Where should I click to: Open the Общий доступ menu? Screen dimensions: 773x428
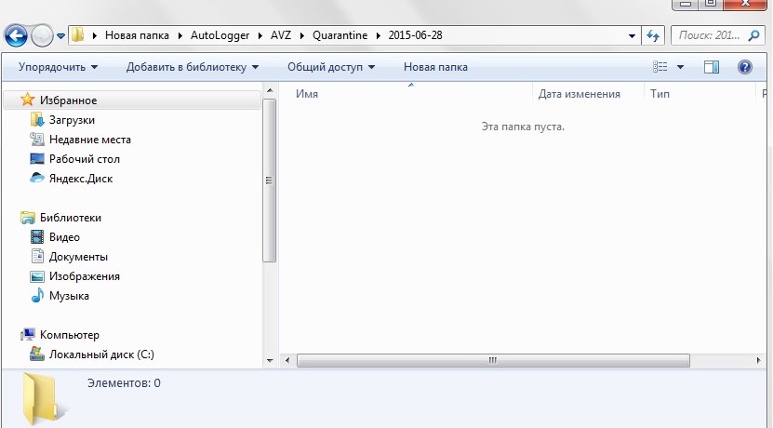pyautogui.click(x=331, y=67)
